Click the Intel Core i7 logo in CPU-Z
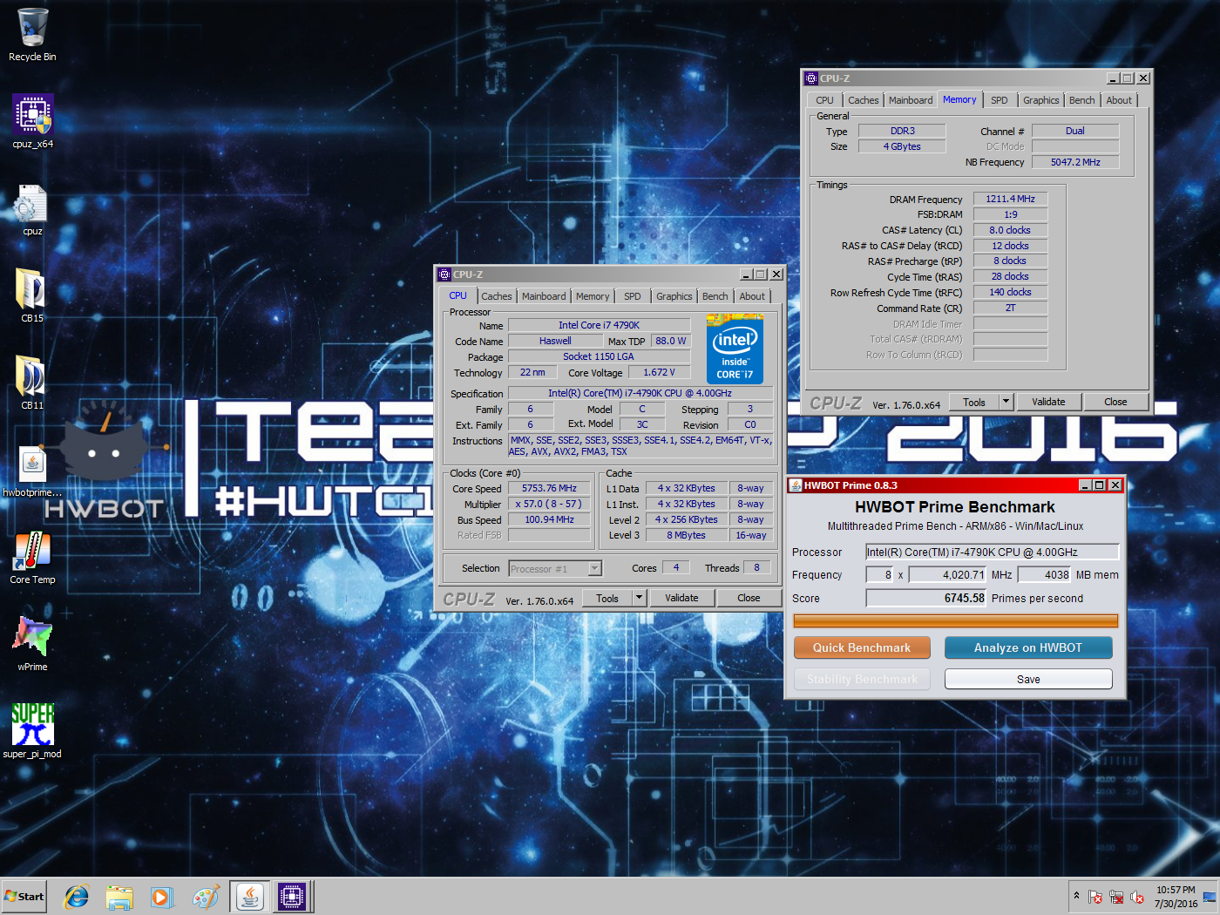The height and width of the screenshot is (915, 1220). pyautogui.click(x=735, y=349)
